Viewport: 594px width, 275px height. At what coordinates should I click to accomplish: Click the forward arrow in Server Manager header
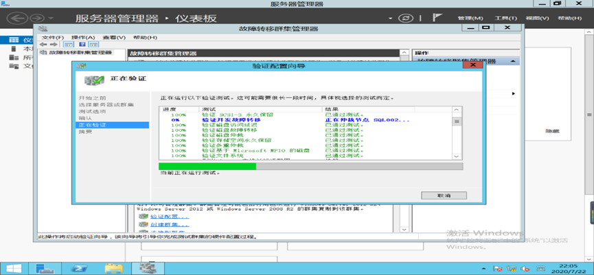tap(37, 18)
